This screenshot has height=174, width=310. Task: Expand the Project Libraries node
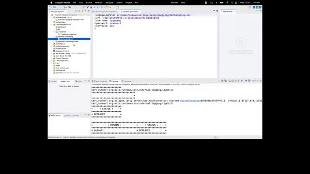coord(51,58)
